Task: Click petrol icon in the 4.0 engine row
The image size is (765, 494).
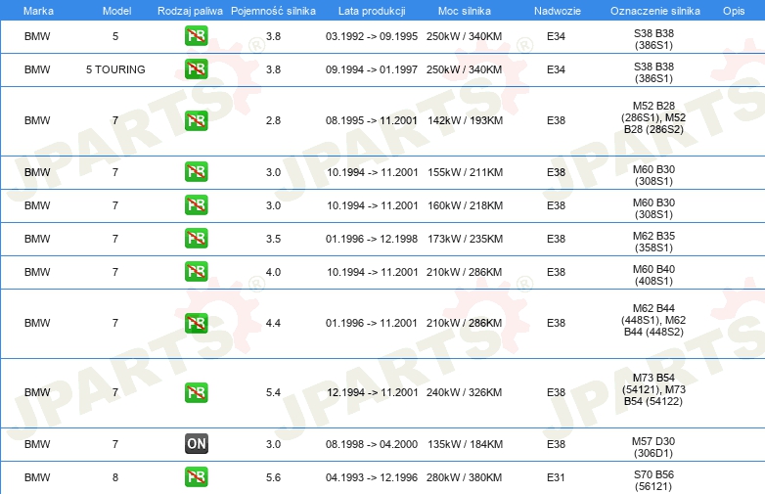Action: [x=196, y=271]
